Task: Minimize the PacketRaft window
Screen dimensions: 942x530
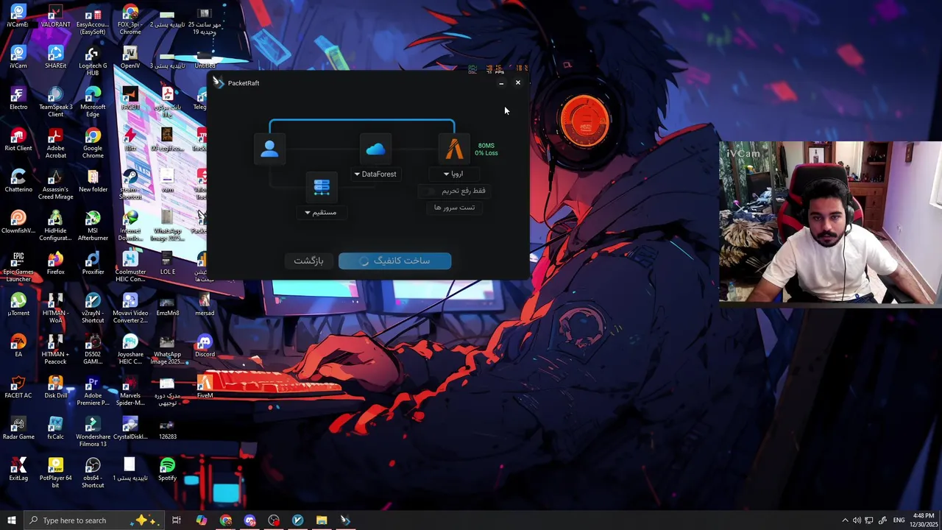Action: 501,83
